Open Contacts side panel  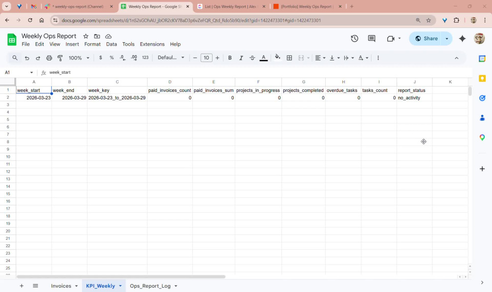482,118
